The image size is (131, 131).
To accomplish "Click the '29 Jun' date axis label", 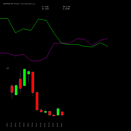I will pyautogui.click(x=28, y=125).
